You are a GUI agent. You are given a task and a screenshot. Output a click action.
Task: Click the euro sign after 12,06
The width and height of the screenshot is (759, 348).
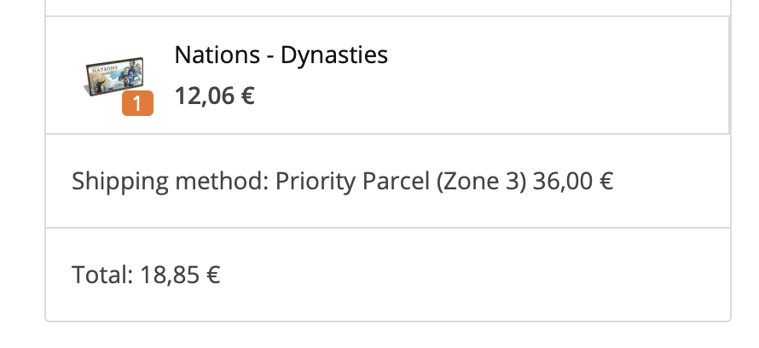click(247, 95)
